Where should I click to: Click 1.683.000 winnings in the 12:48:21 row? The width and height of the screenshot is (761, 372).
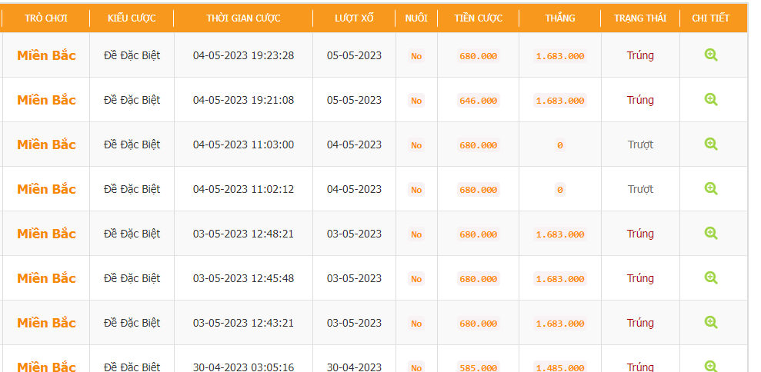[559, 234]
